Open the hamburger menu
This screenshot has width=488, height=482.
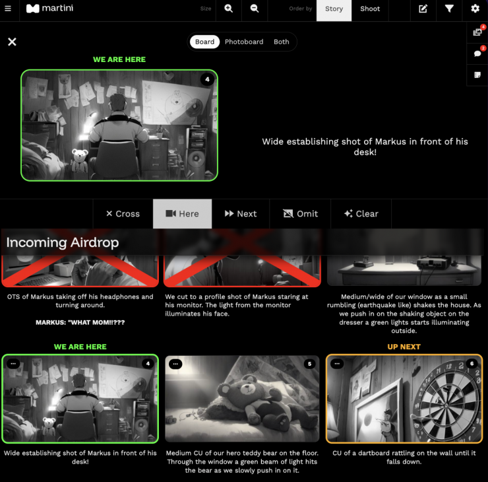(x=8, y=9)
